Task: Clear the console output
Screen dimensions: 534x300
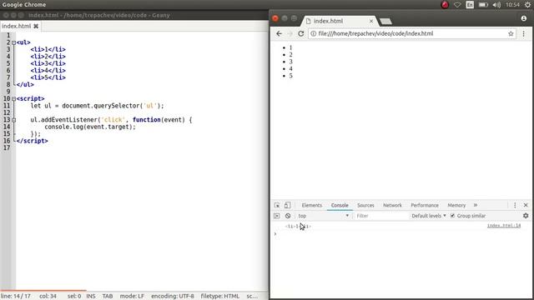Action: [288, 216]
